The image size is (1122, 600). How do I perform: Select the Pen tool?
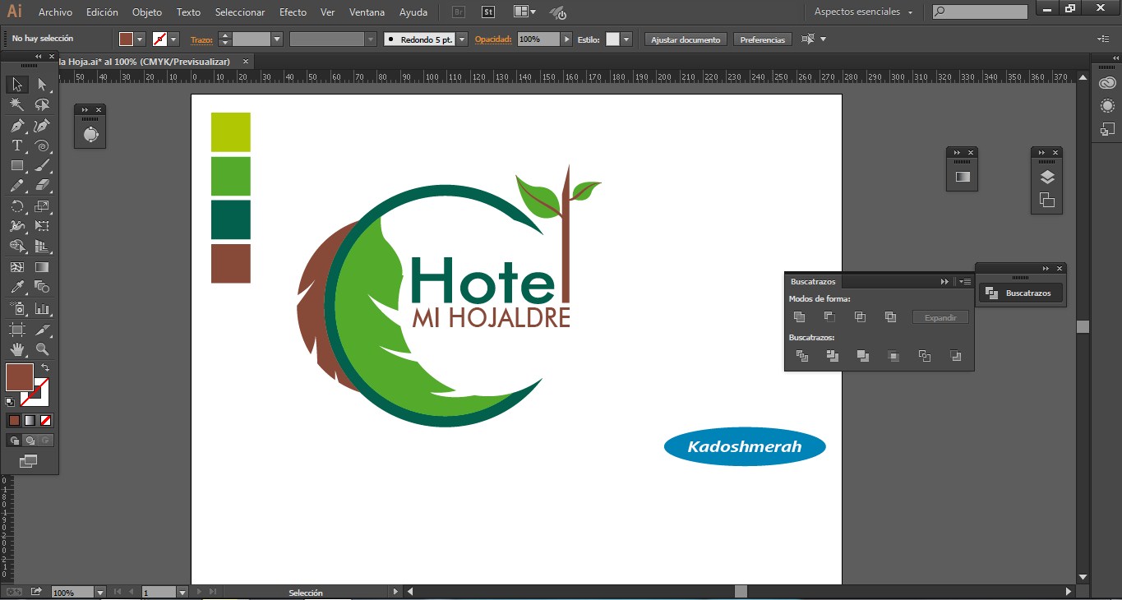pyautogui.click(x=16, y=126)
